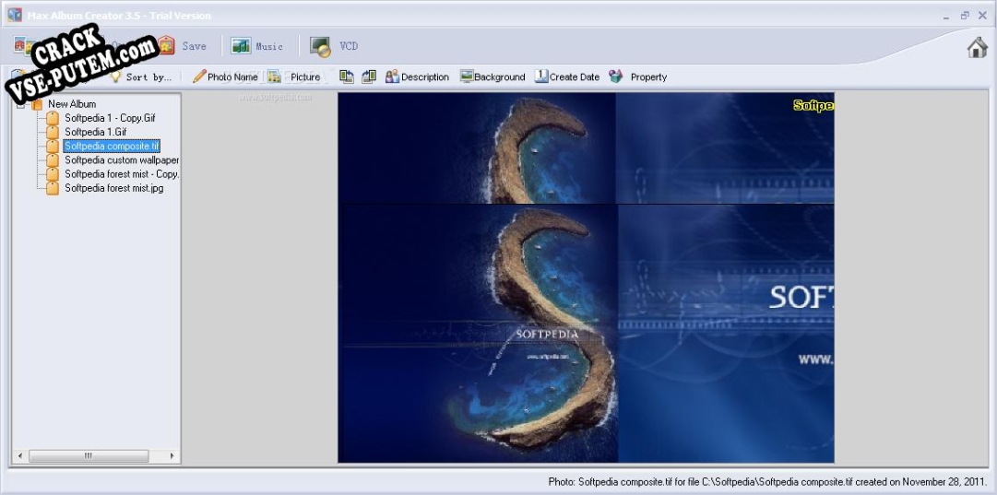997x495 pixels.
Task: Click the photo preview image
Action: 586,277
